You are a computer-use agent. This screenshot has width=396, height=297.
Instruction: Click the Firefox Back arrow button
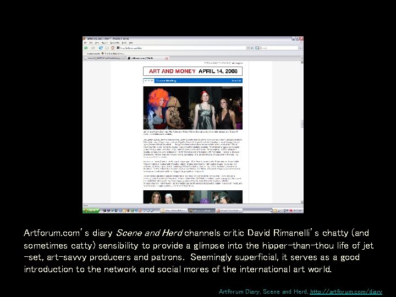coord(86,48)
